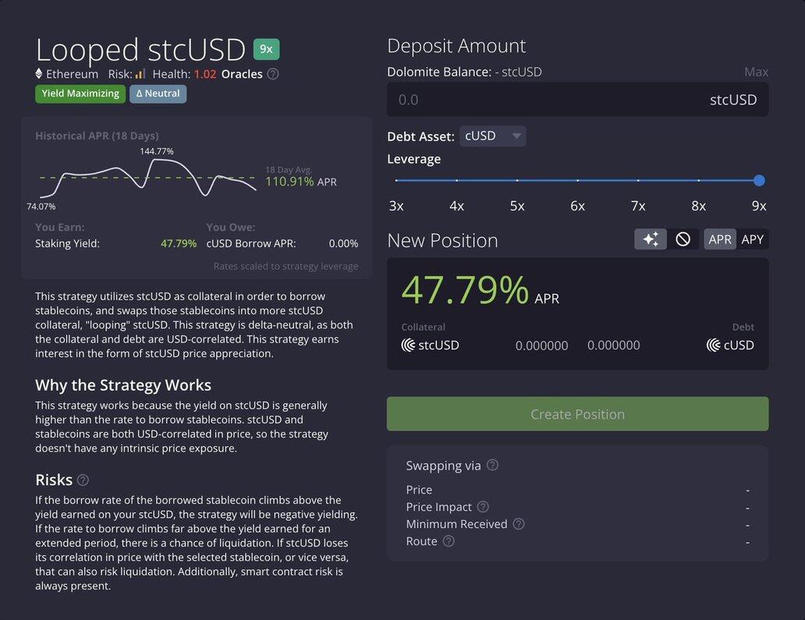Click the deposit amount input field
Viewport: 805px width, 620px height.
(x=546, y=100)
